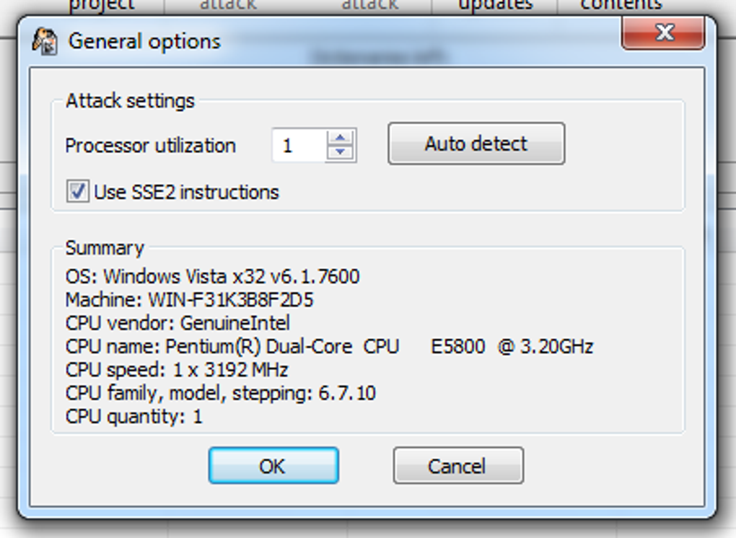736x538 pixels.
Task: Focus the Processor utilization value field
Action: 299,146
